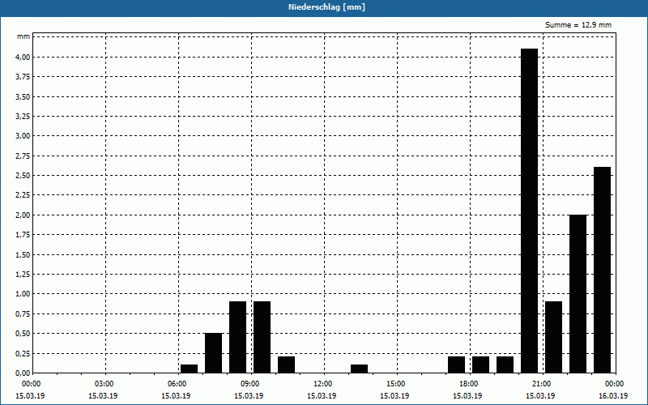Select the bar reaching 0,50 mm
The image size is (648, 405).
[x=213, y=353]
